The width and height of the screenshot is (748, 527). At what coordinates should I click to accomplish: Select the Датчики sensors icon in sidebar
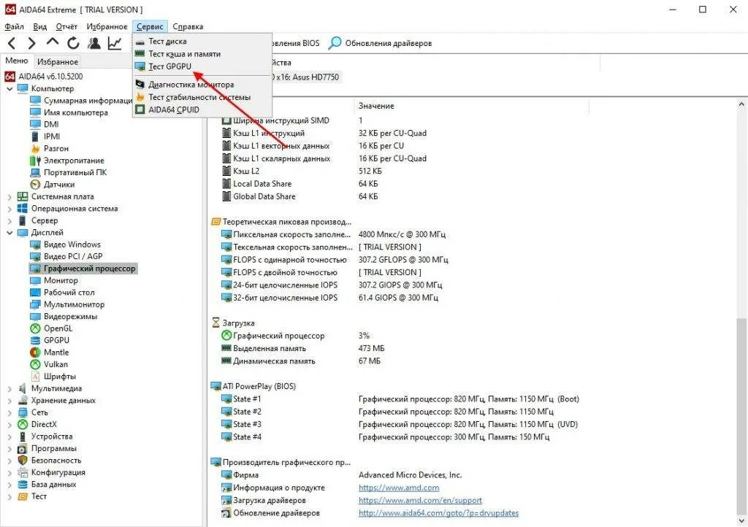click(34, 185)
